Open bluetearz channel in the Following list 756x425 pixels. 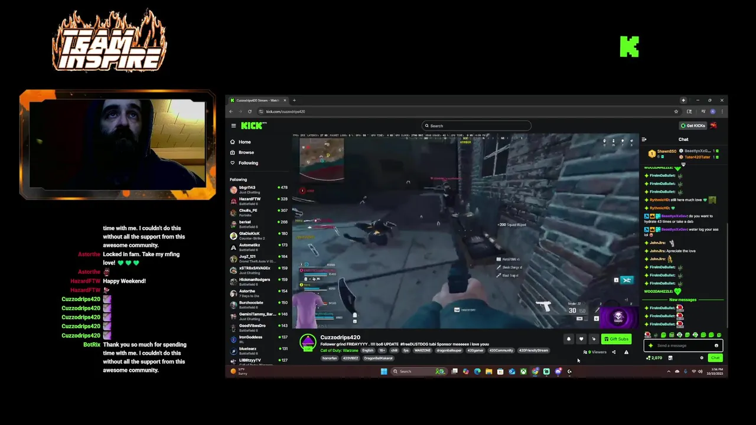259,351
